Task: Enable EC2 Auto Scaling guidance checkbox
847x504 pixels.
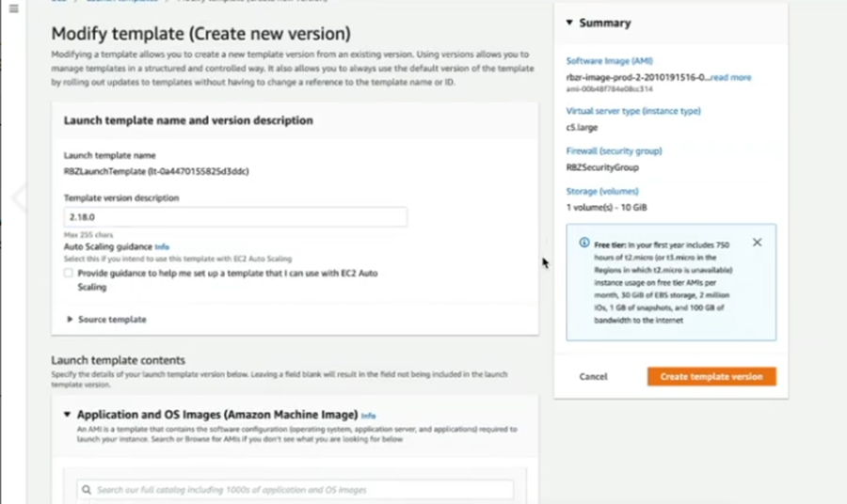Action: pyautogui.click(x=68, y=273)
